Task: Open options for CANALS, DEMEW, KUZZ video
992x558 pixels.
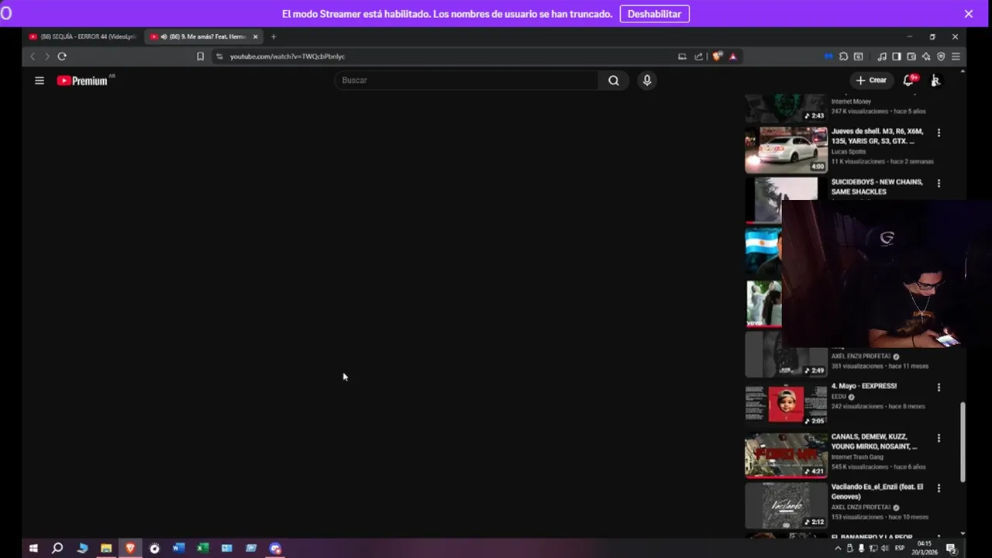Action: tap(939, 438)
